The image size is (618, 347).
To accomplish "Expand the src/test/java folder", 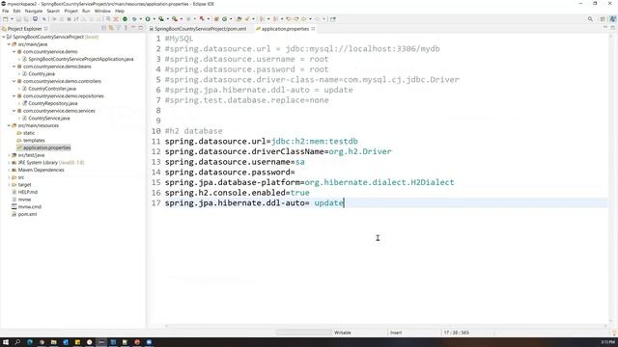I will pos(9,155).
